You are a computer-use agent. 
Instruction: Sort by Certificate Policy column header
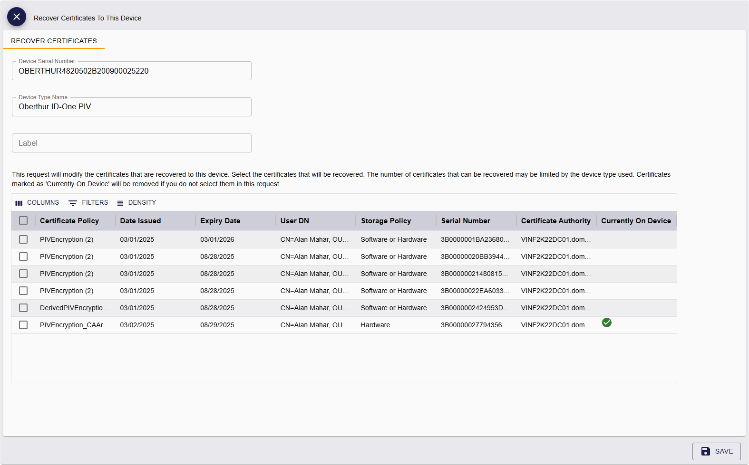[x=69, y=221]
